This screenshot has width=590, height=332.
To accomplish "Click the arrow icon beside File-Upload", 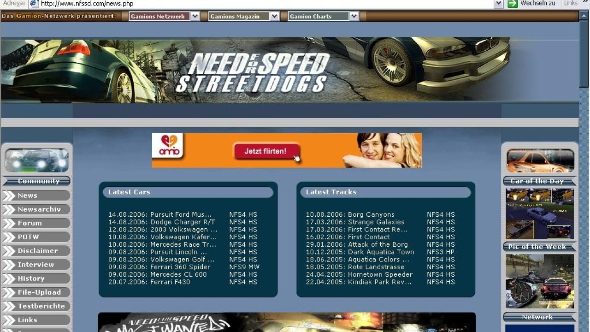I will 9,292.
